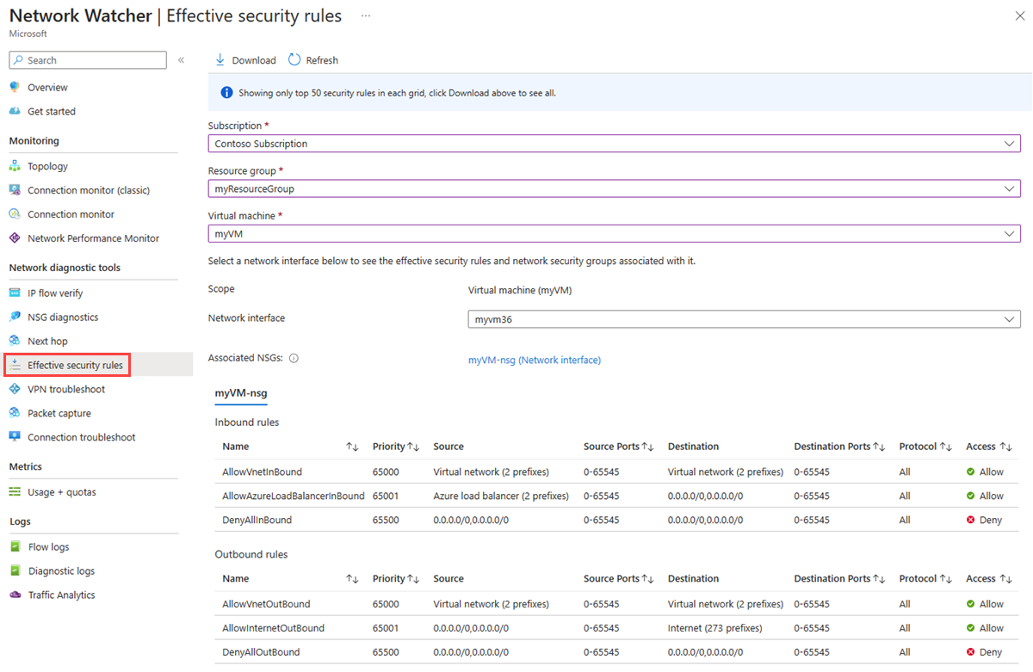
Task: Click the Topology icon in sidebar
Action: point(15,166)
